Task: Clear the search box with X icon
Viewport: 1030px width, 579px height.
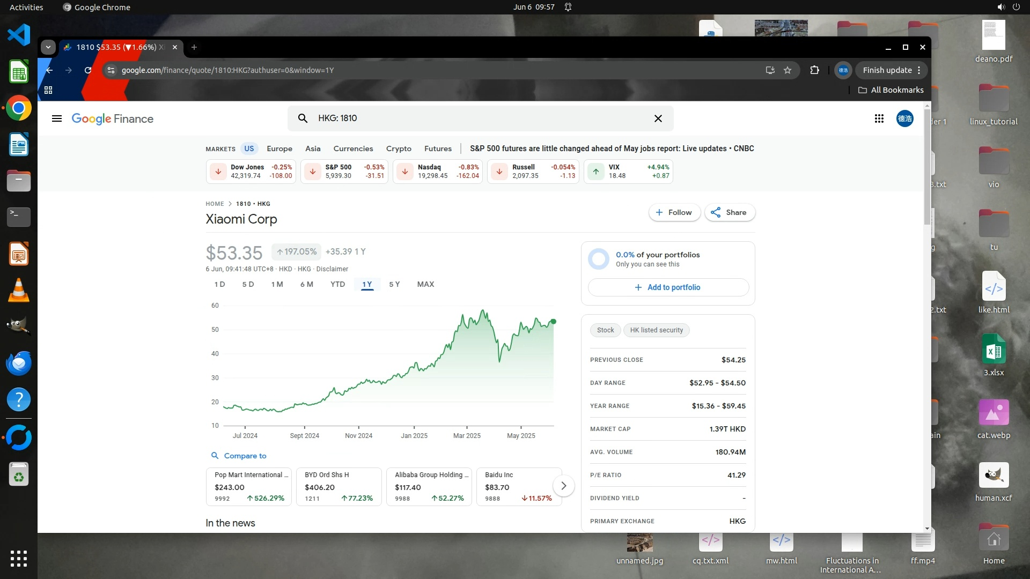Action: point(658,118)
